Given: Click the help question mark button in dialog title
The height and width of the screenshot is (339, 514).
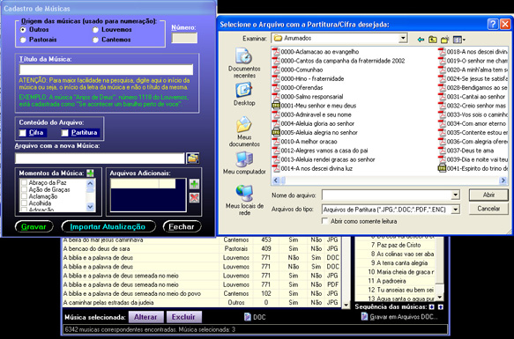Looking at the screenshot, I should (x=493, y=25).
